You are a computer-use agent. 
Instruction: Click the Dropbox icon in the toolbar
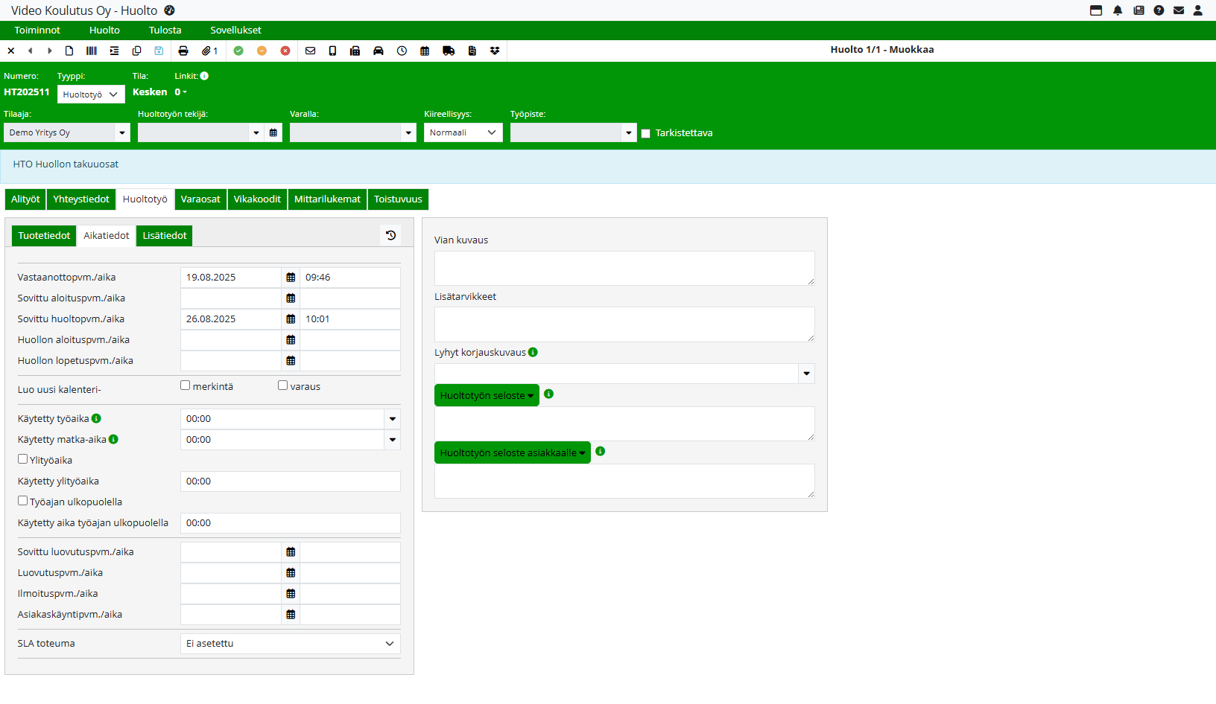click(x=495, y=51)
